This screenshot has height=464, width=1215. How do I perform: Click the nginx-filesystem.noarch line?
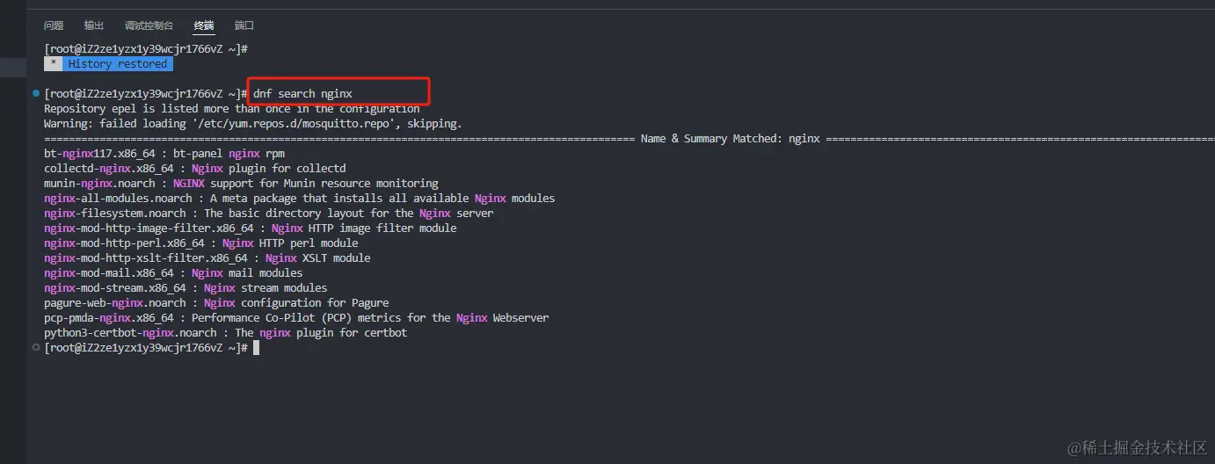(x=269, y=214)
